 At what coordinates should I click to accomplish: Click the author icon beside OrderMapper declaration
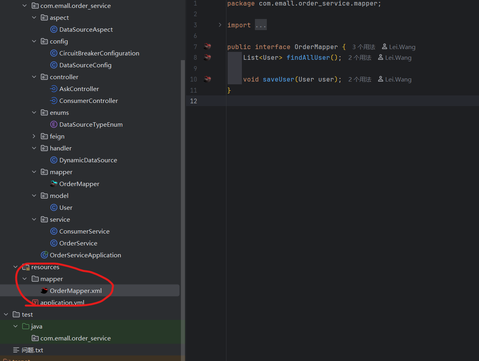coord(384,47)
